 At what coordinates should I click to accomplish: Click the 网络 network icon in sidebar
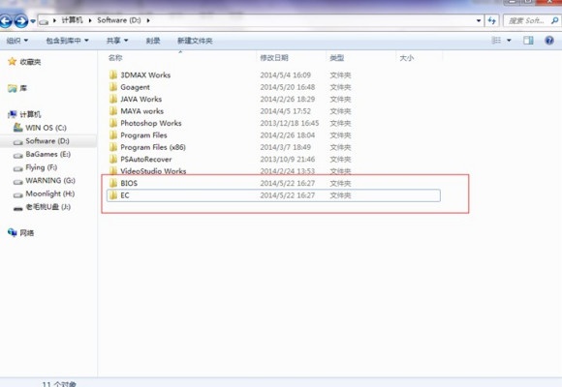13,233
